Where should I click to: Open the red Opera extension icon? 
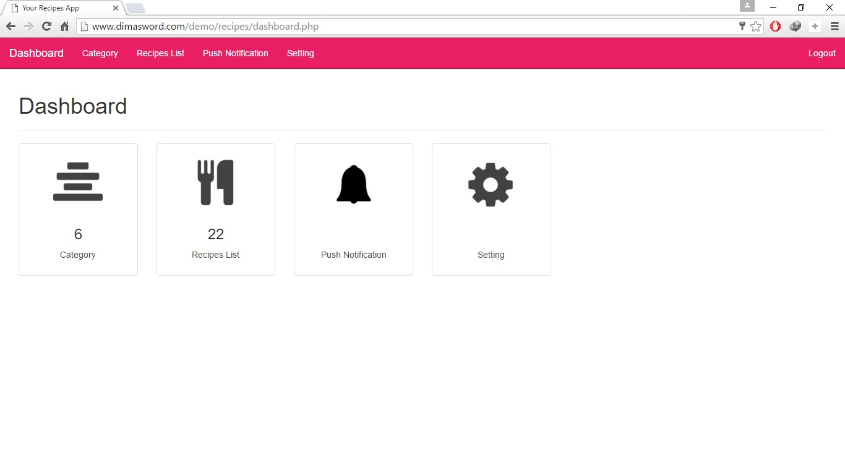click(x=775, y=27)
